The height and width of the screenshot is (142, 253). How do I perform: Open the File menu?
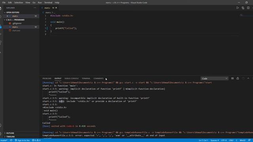(x=4, y=3)
